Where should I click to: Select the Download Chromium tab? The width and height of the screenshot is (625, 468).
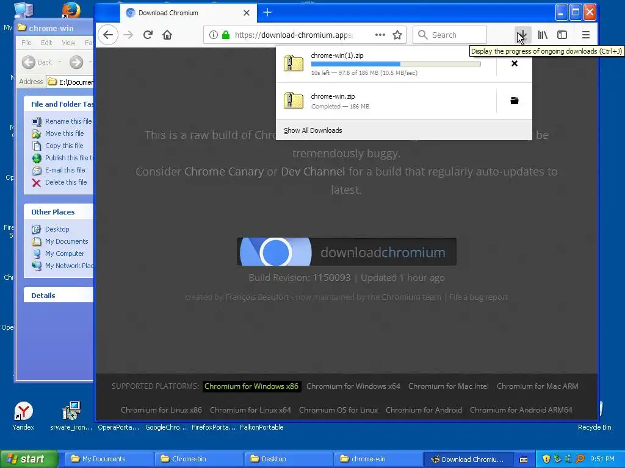pos(189,13)
